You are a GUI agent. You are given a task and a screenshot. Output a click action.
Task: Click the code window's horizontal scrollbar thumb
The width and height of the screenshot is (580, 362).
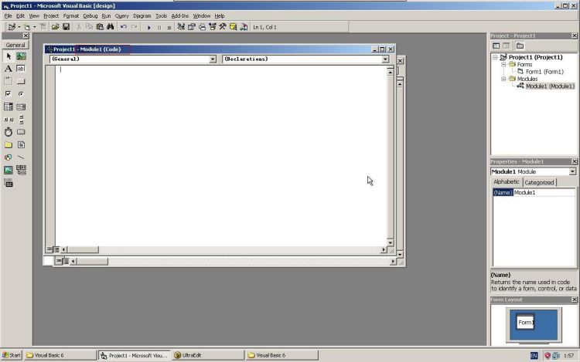pyautogui.click(x=83, y=250)
